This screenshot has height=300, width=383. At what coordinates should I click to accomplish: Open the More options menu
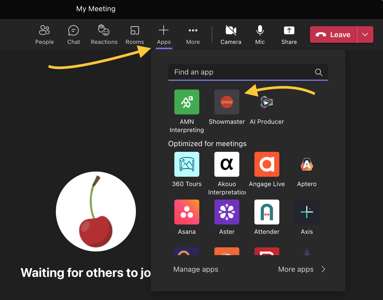click(193, 35)
